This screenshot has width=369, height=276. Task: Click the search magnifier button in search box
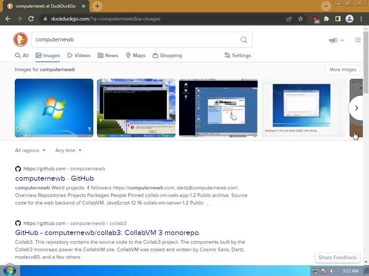(244, 40)
